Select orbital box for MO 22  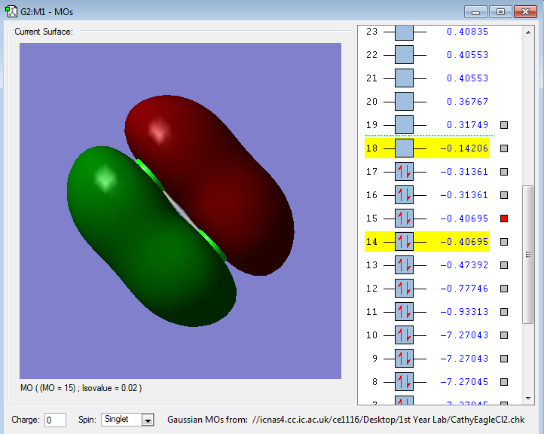pyautogui.click(x=404, y=55)
